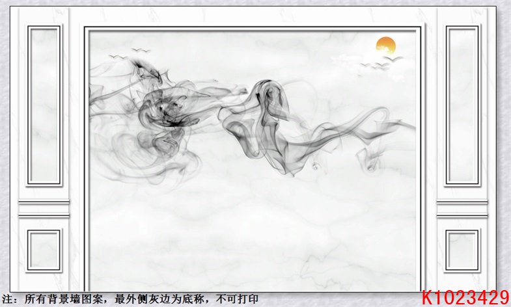Click the central ink smoke painting
This screenshot has width=511, height=307.
click(253, 159)
